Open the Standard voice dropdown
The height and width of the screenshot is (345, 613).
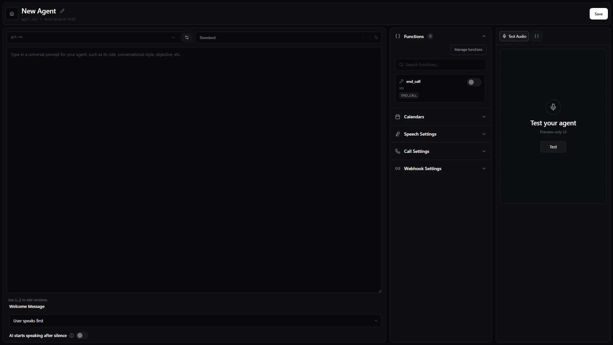pos(363,37)
